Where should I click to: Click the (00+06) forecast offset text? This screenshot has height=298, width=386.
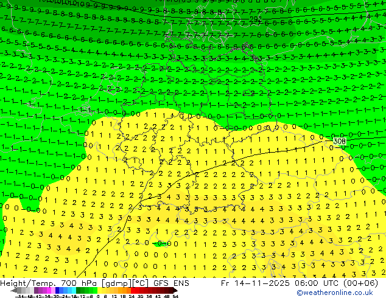coord(360,283)
